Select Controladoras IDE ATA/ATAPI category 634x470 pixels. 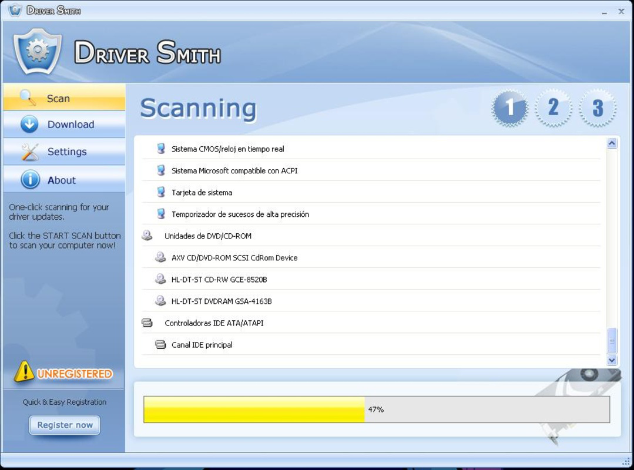(x=371, y=323)
